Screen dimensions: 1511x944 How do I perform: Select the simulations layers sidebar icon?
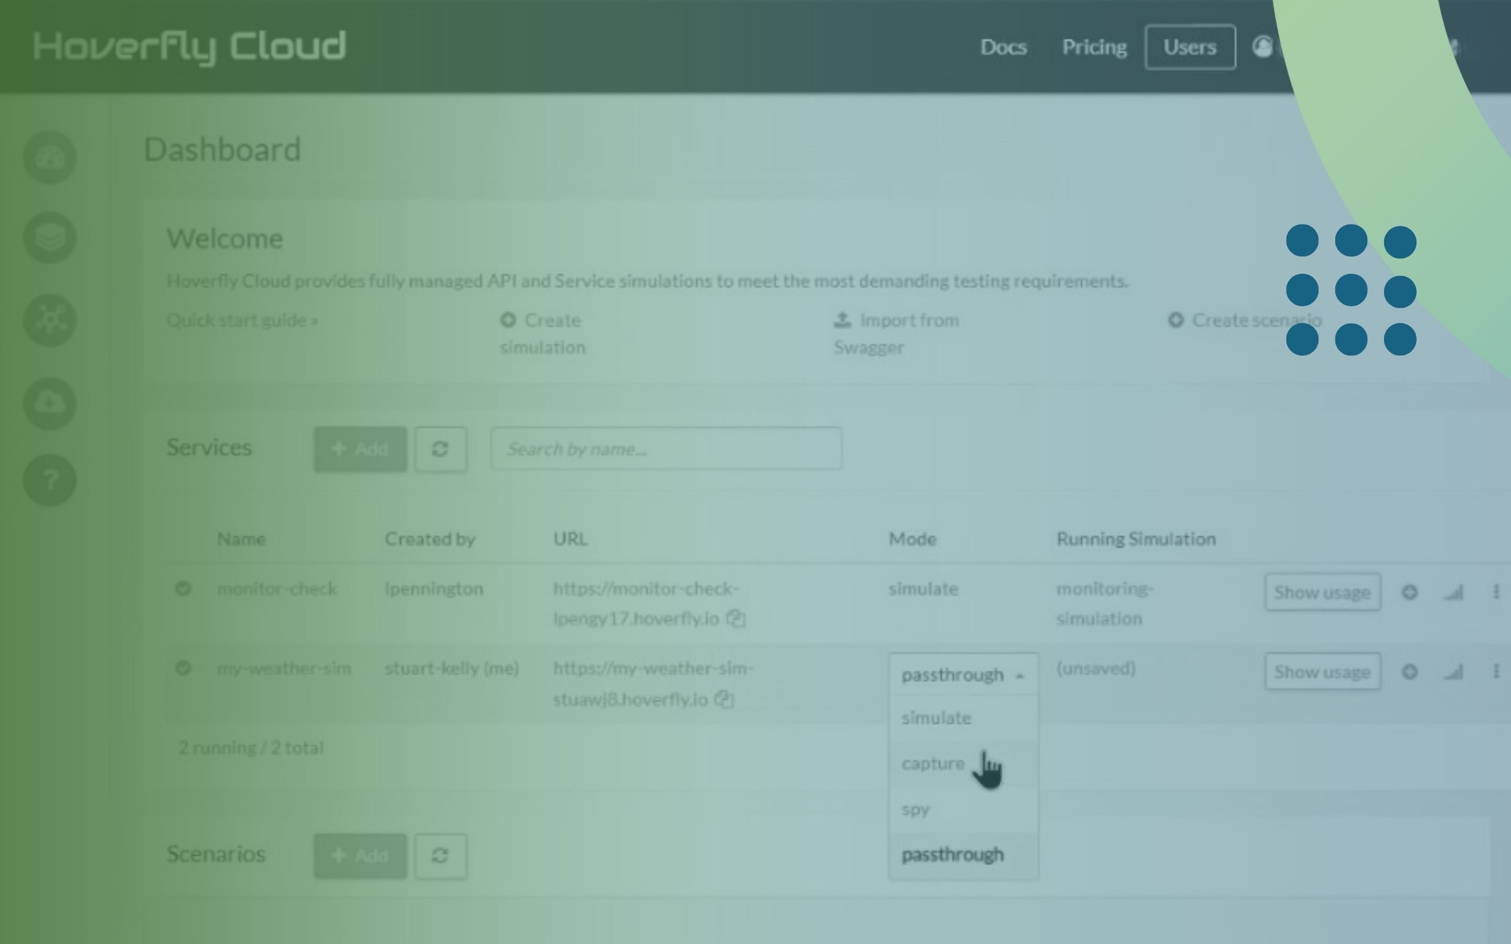[x=50, y=237]
